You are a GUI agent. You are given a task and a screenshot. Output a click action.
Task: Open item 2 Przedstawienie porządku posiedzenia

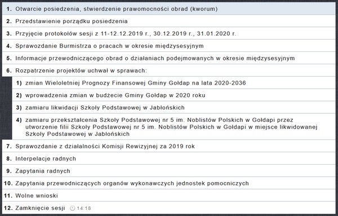(169, 21)
